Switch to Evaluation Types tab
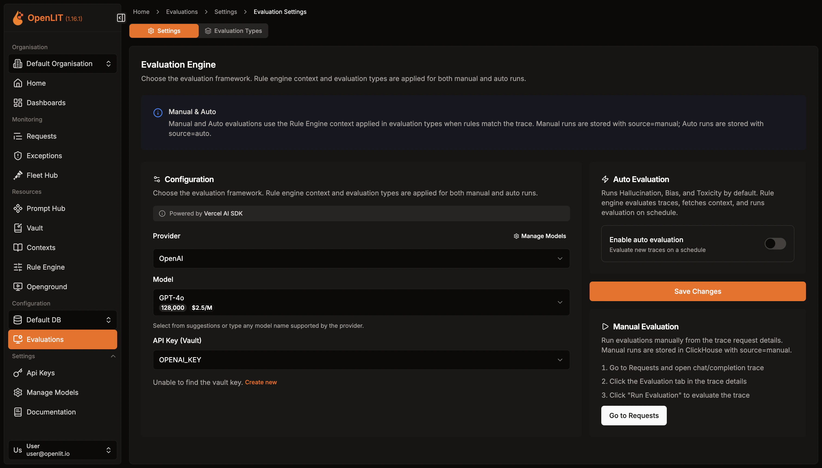The height and width of the screenshot is (468, 822). pos(233,31)
